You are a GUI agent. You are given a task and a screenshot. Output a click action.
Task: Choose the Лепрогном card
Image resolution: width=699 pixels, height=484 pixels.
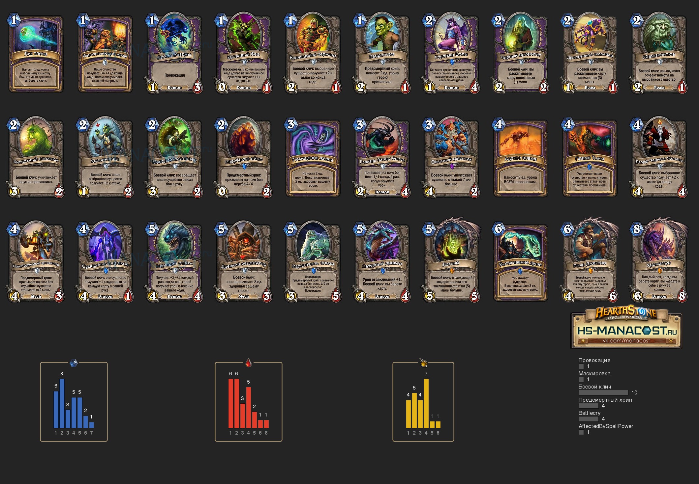(382, 53)
